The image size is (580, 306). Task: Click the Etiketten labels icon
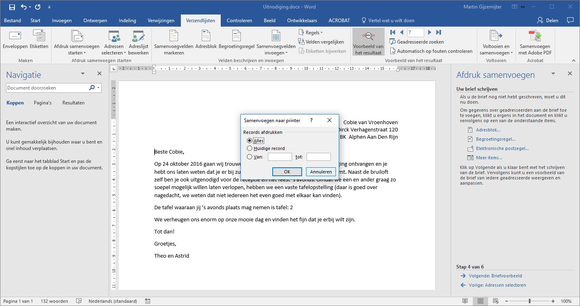(x=39, y=37)
